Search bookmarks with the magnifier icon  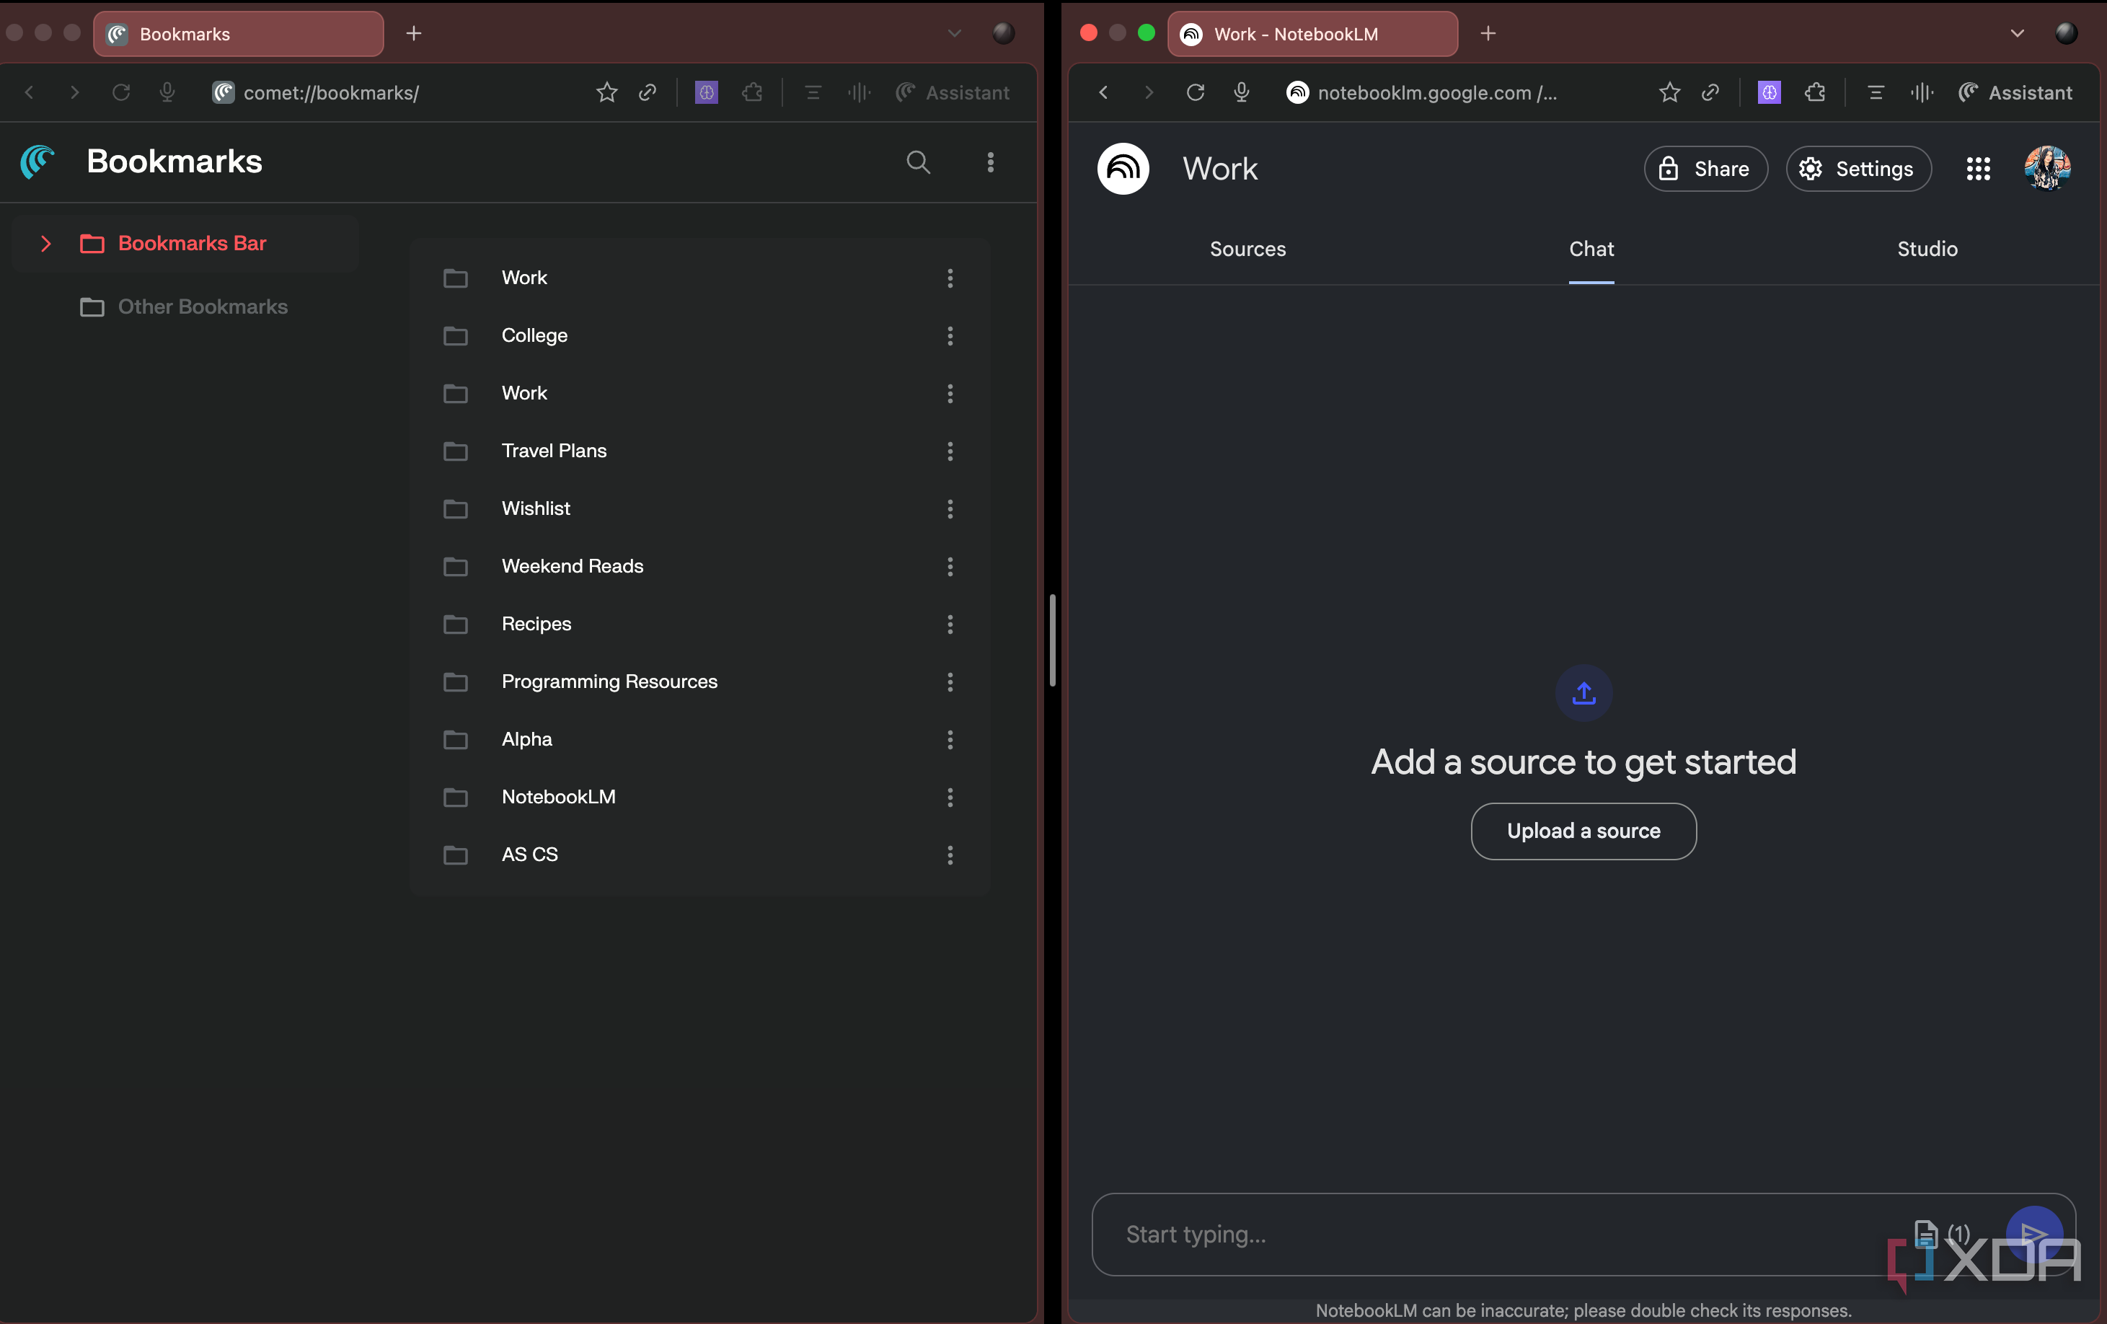(x=918, y=162)
